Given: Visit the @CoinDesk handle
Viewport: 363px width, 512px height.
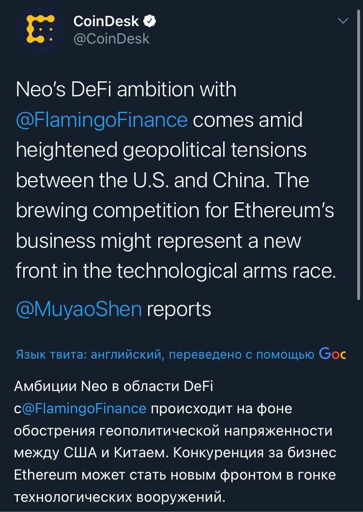Looking at the screenshot, I should (111, 39).
